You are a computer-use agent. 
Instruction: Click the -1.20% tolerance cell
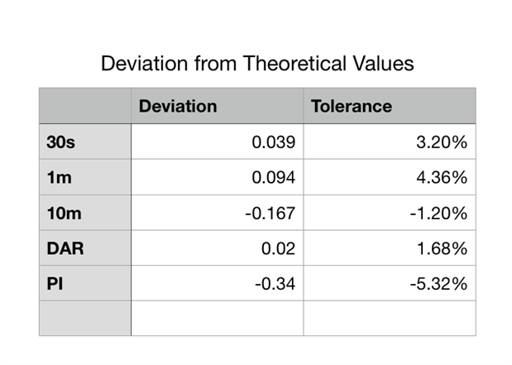tap(441, 213)
